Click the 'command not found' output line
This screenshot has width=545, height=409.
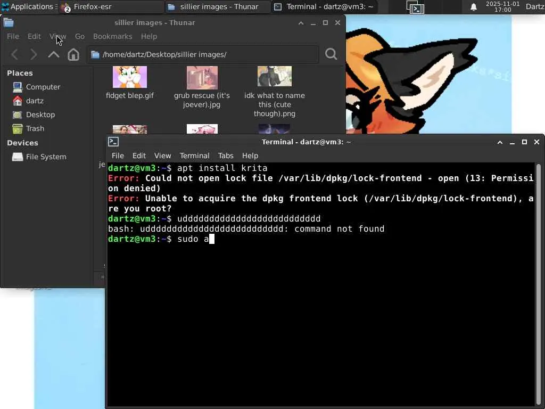[x=246, y=229]
